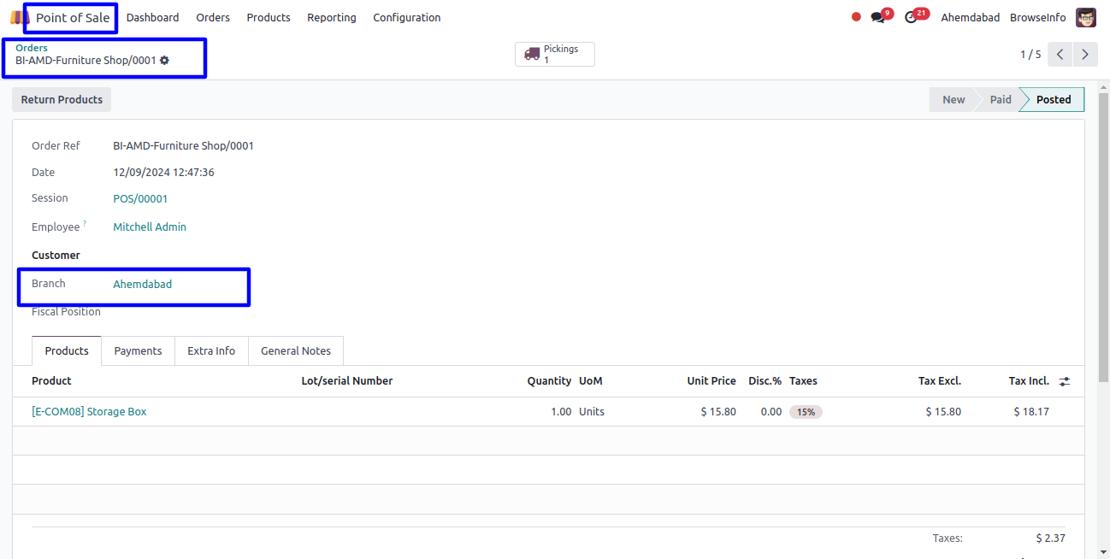Switch to the Extra Info tab
Image resolution: width=1110 pixels, height=559 pixels.
click(x=211, y=350)
